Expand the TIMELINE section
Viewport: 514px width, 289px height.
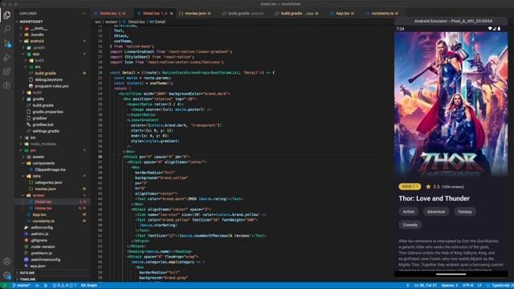(x=27, y=279)
